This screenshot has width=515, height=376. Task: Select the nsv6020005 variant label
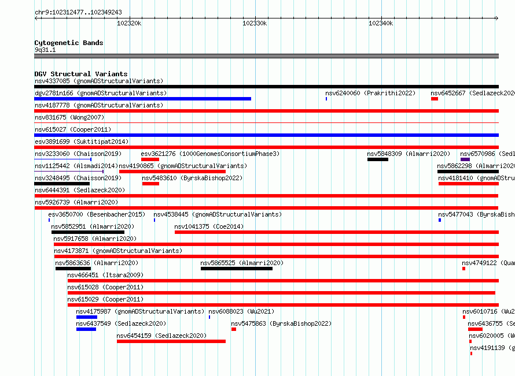[492, 336]
